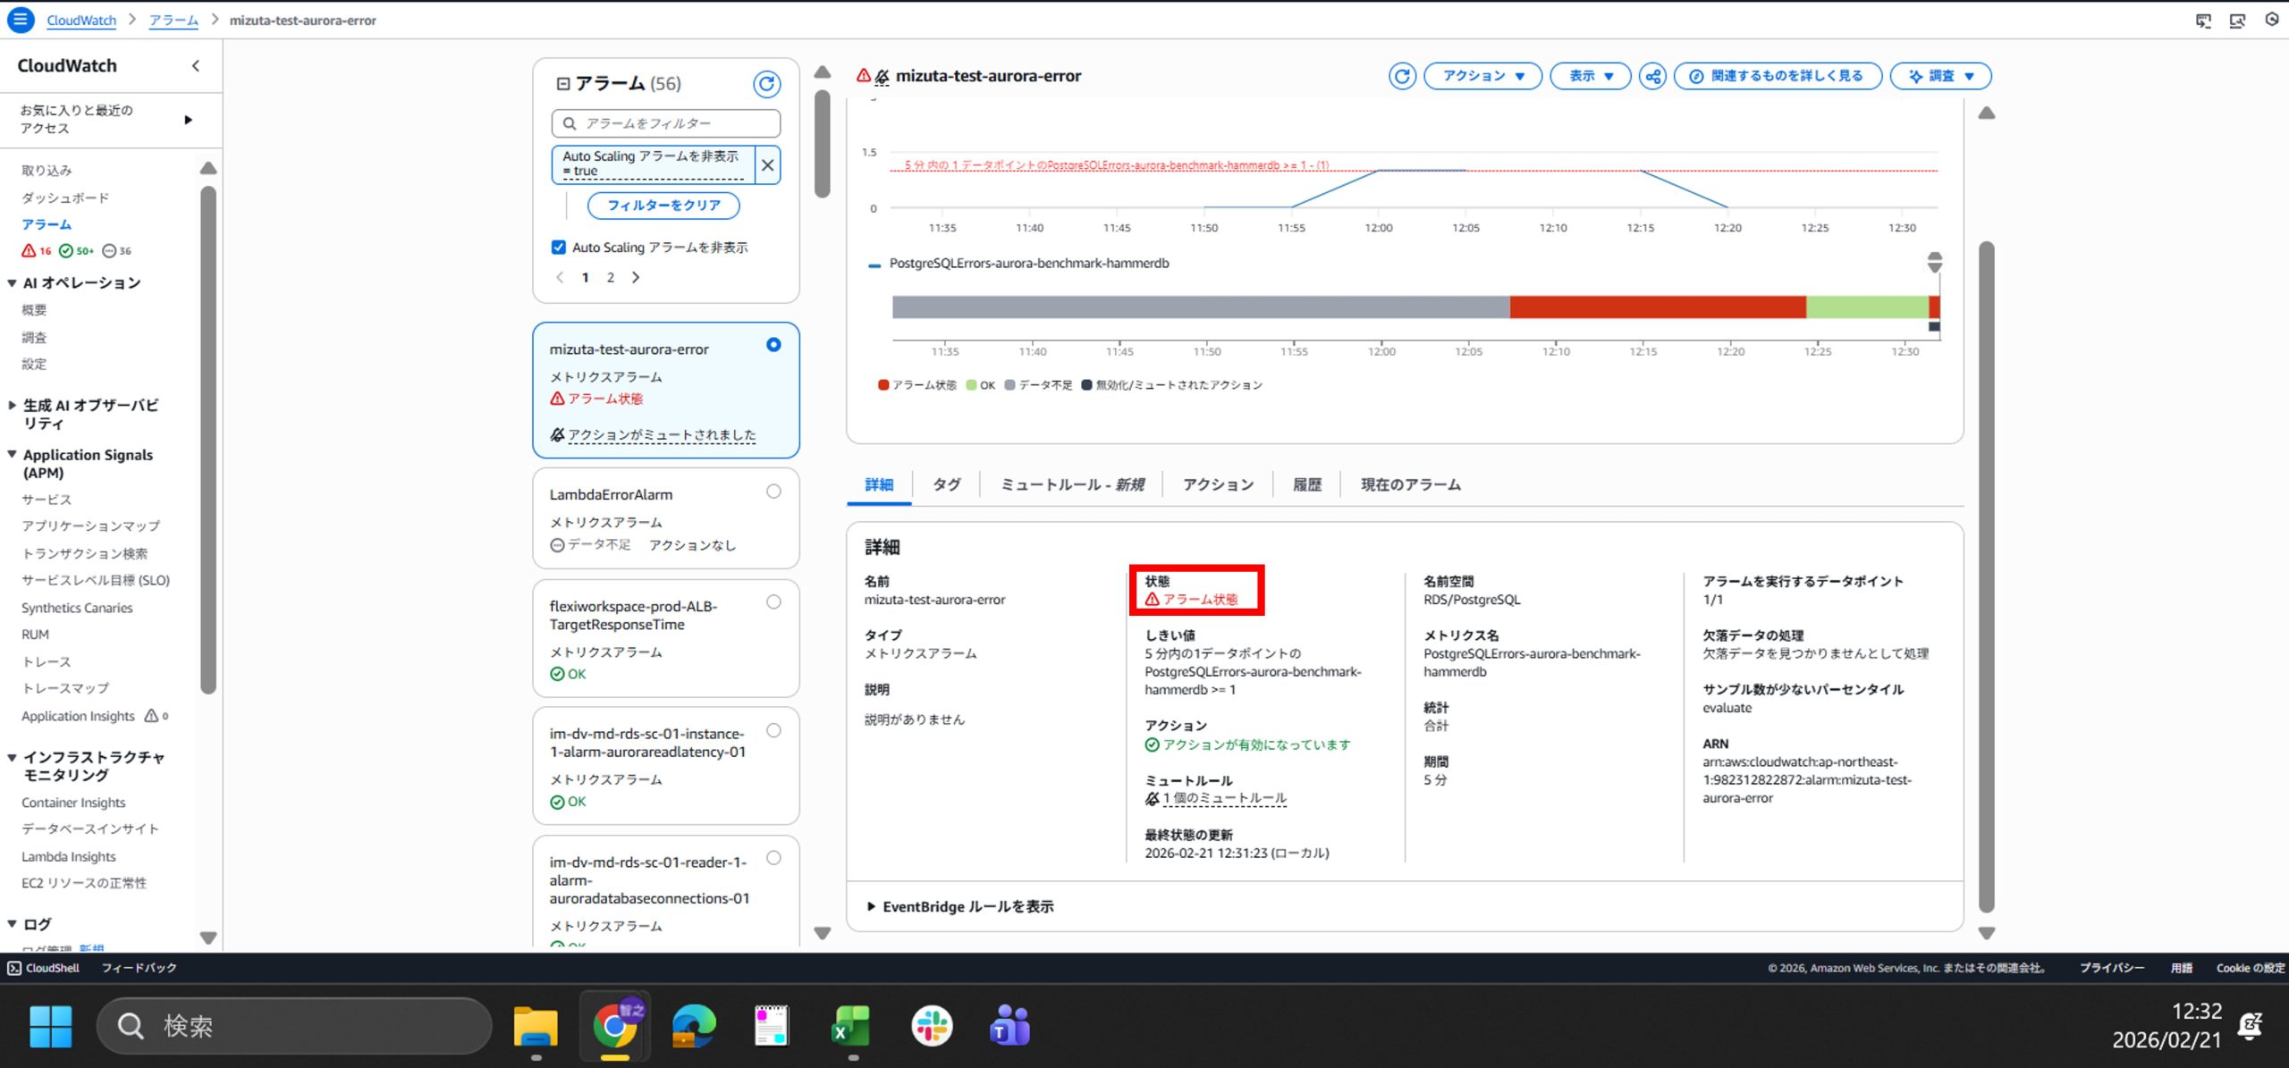Screen dimensions: 2289x1068
Task: Open Slack from the Windows taskbar
Action: pos(931,1025)
